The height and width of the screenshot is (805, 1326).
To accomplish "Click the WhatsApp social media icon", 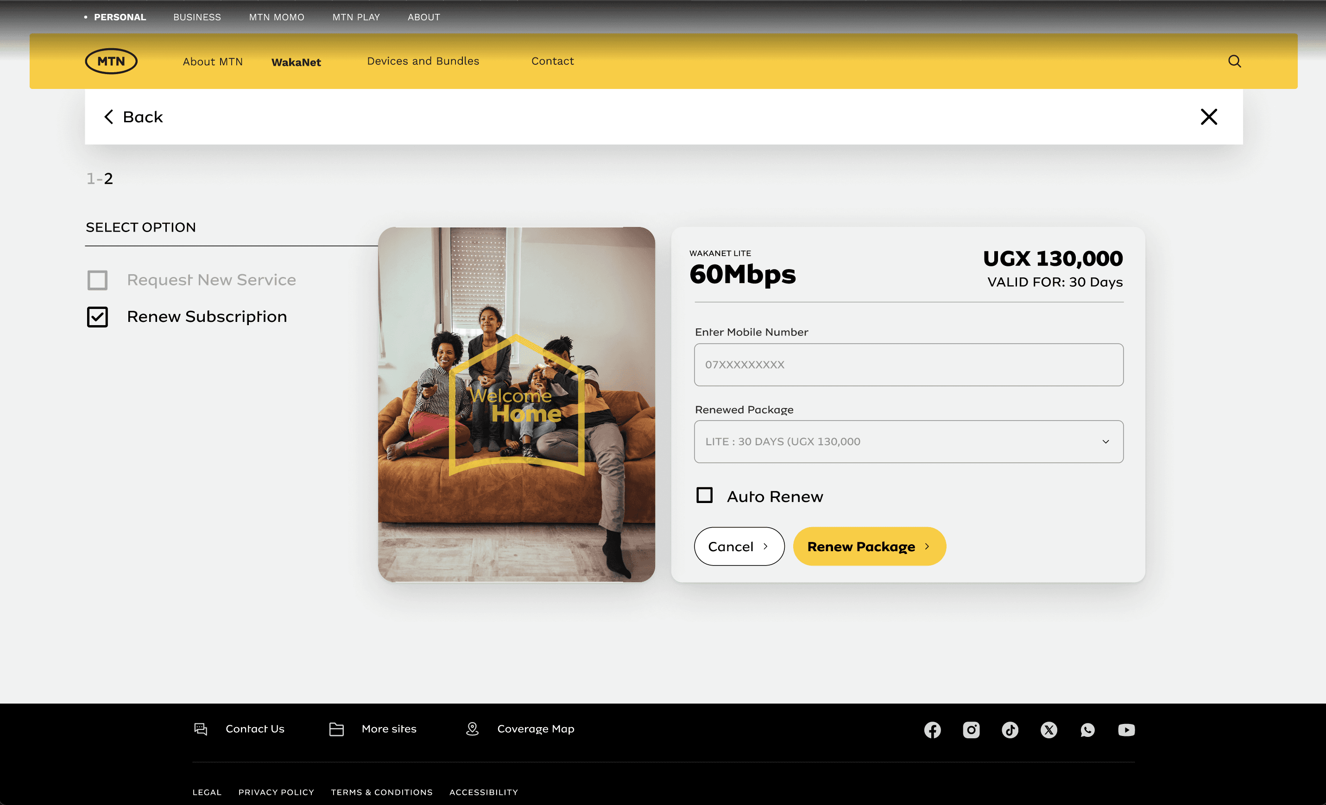I will [x=1087, y=729].
